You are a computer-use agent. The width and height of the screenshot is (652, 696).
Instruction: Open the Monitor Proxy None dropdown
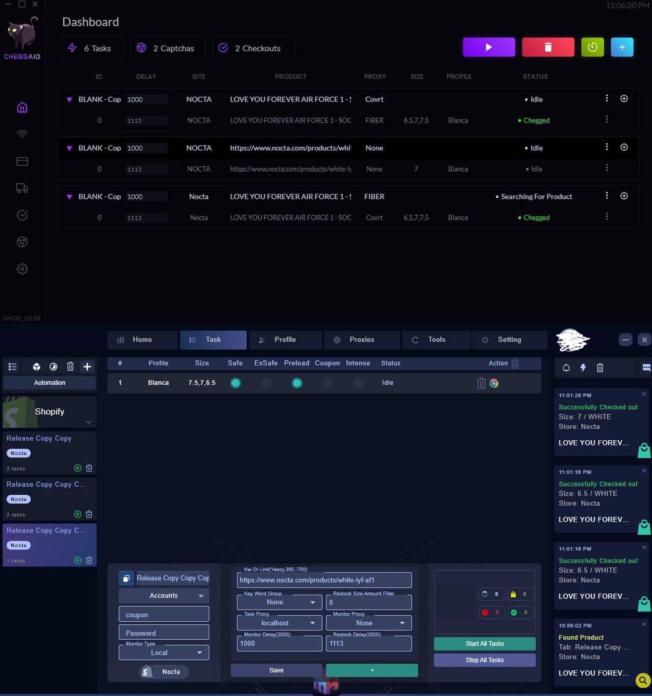pyautogui.click(x=368, y=623)
